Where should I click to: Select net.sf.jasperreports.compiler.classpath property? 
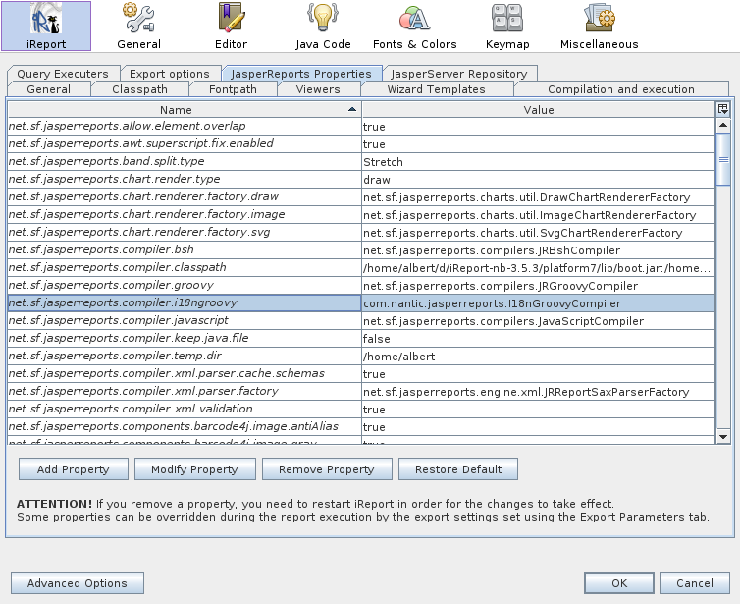(x=185, y=267)
